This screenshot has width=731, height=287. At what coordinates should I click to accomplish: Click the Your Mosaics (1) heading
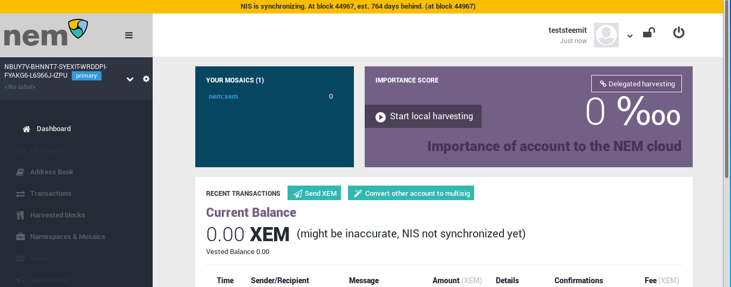pyautogui.click(x=235, y=80)
